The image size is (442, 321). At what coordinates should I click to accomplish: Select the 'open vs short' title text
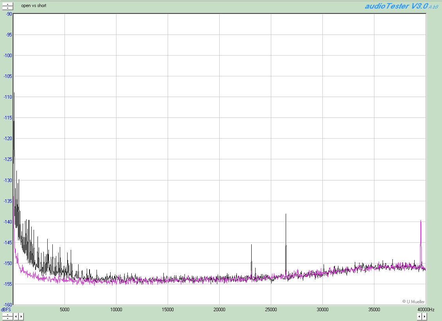[x=34, y=5]
